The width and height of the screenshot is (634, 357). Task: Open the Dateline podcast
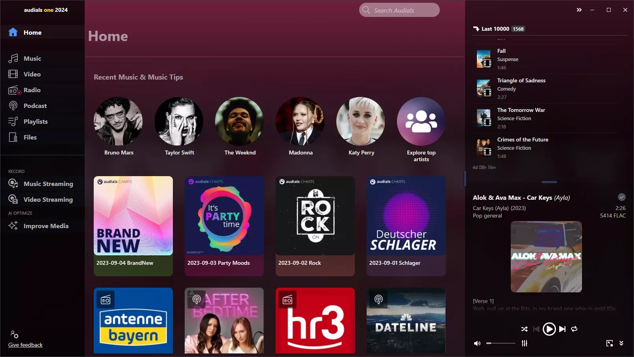click(406, 320)
